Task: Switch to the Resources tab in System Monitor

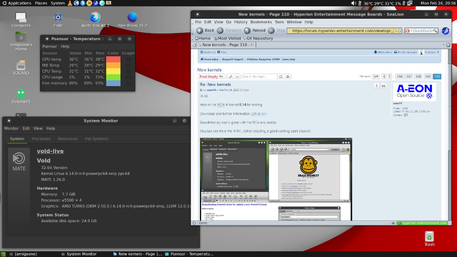Action: coord(68,139)
